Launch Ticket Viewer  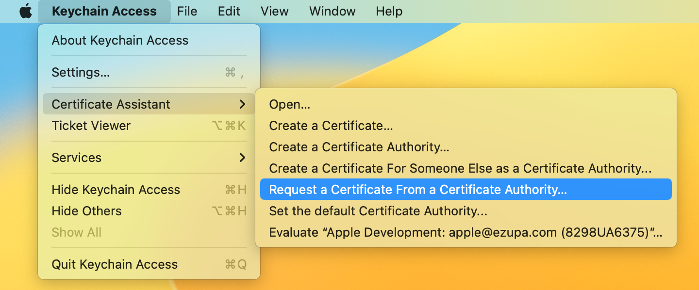(x=149, y=126)
